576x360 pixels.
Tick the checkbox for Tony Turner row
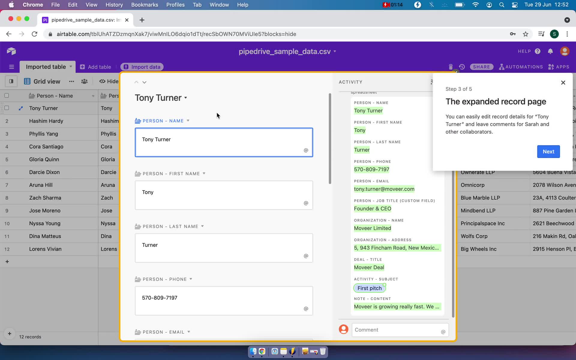tap(7, 108)
